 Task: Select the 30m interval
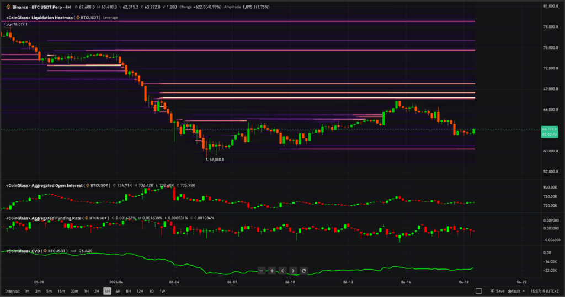(x=74, y=291)
